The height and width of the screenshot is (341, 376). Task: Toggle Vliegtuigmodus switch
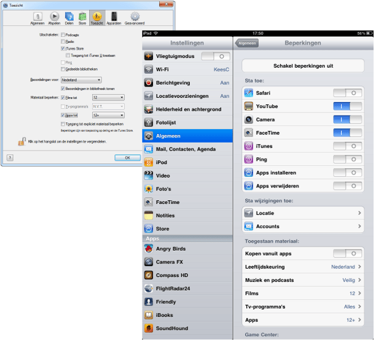click(x=216, y=57)
